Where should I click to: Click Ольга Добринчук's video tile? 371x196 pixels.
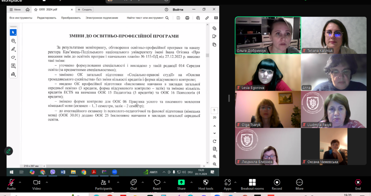[x=268, y=35]
